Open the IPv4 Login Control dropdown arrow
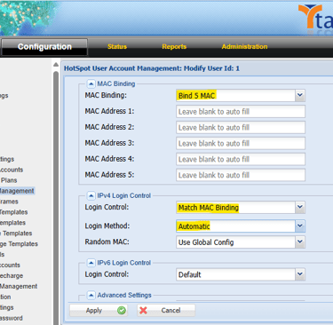333x325 pixels. [x=300, y=207]
